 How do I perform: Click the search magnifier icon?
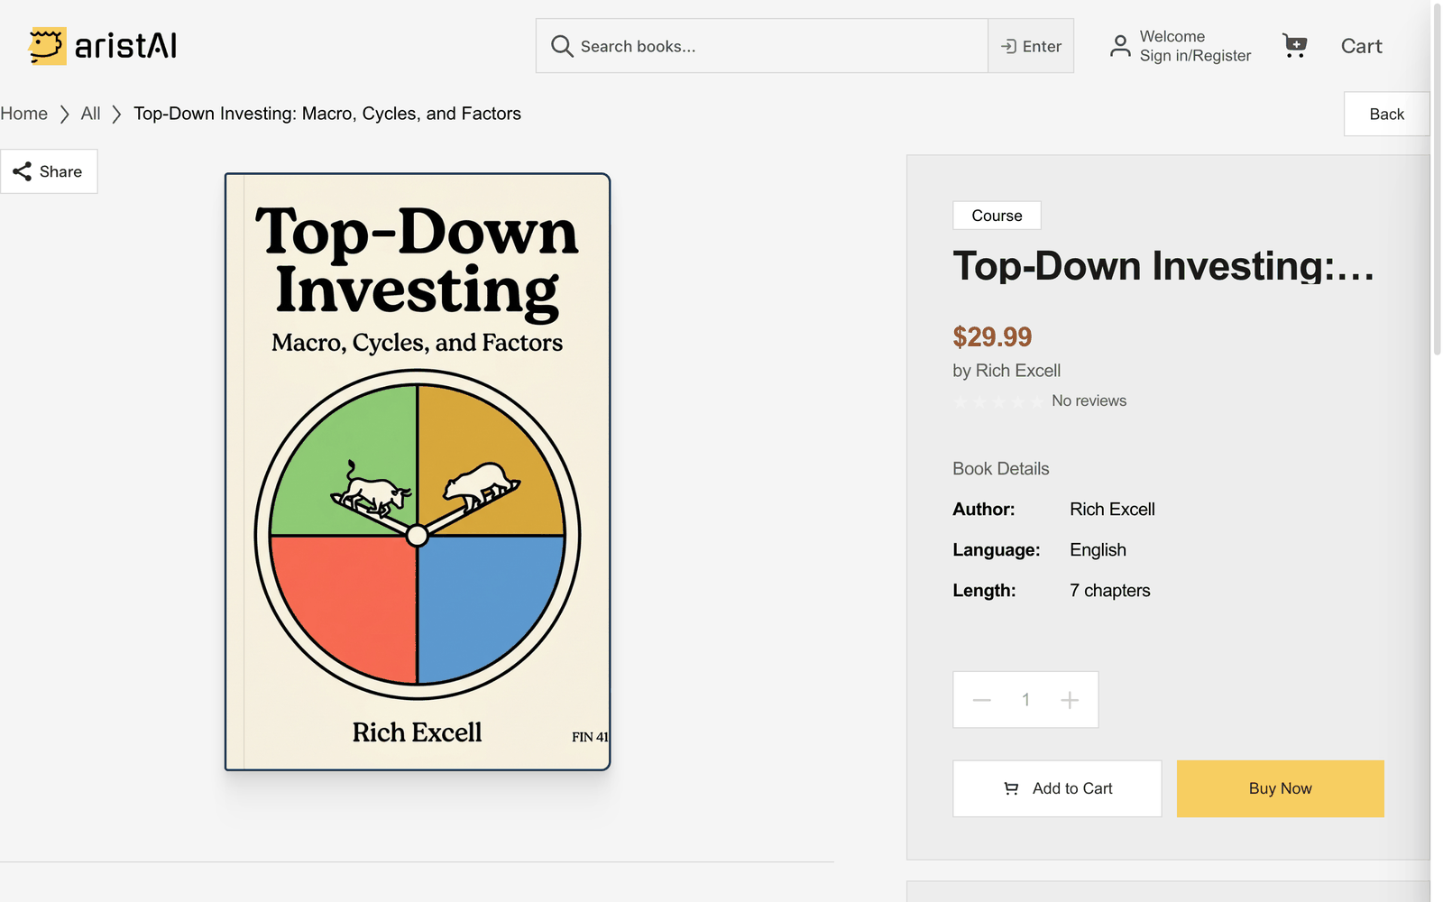[562, 46]
